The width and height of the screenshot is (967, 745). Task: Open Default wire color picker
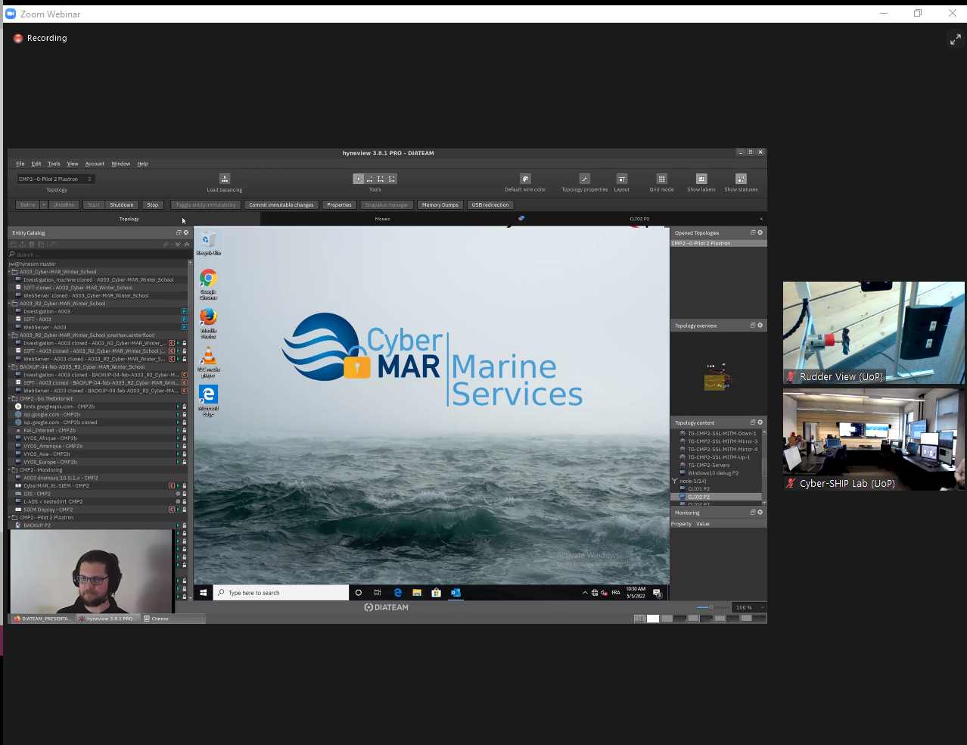click(525, 179)
